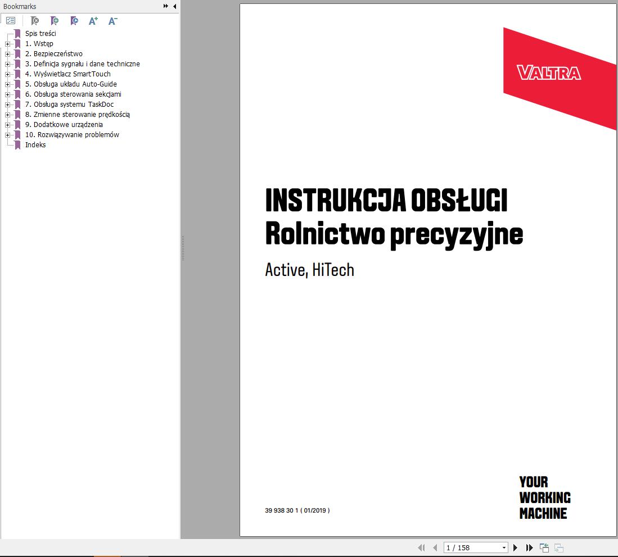Jump to the last page

(529, 547)
